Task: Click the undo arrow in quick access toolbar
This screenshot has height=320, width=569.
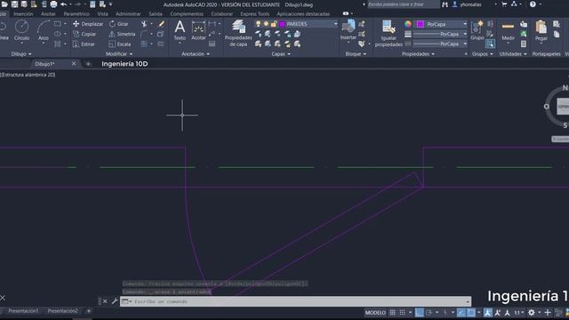Action: [63, 4]
